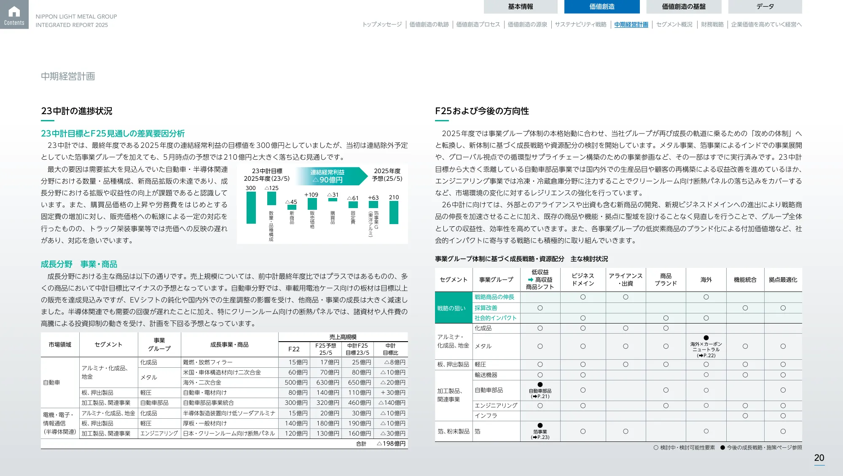Navigate to トップメッセージ in the menu
Viewport: 843px width, 476px height.
click(382, 25)
